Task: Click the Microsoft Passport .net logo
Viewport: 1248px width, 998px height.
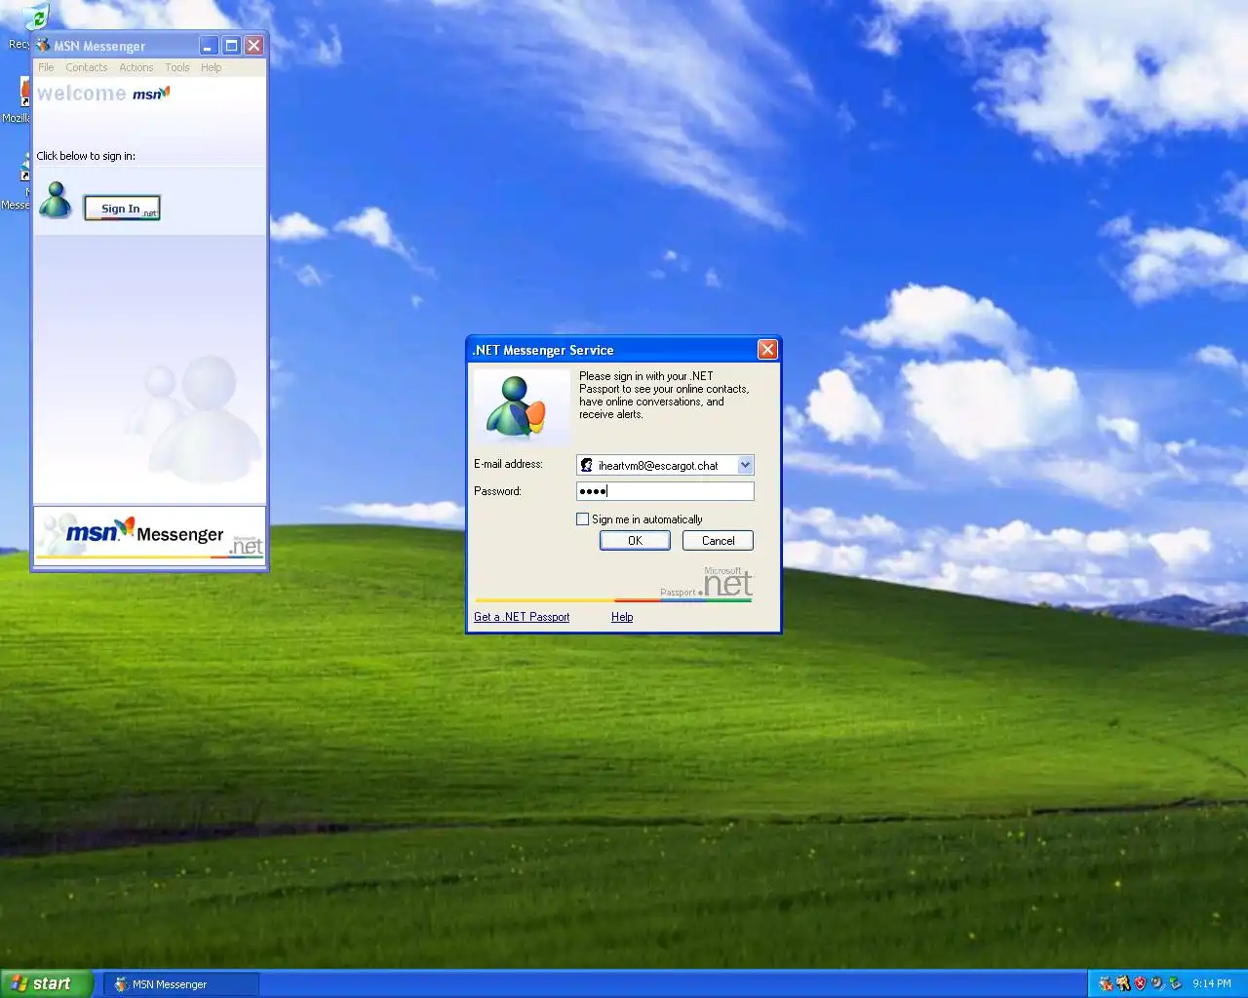Action: 706,582
